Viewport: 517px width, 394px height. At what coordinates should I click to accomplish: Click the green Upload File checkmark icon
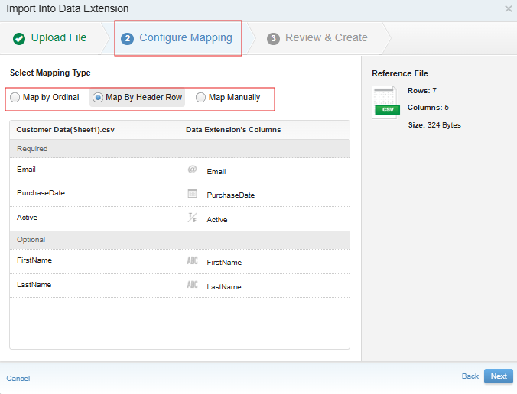(18, 38)
